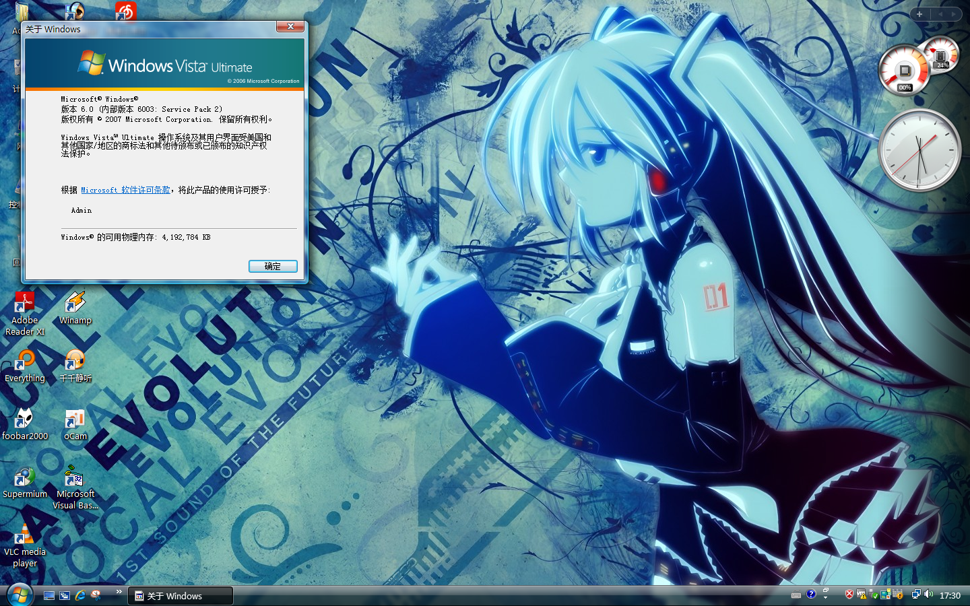Click the 确定 button
The width and height of the screenshot is (970, 606).
pos(273,266)
